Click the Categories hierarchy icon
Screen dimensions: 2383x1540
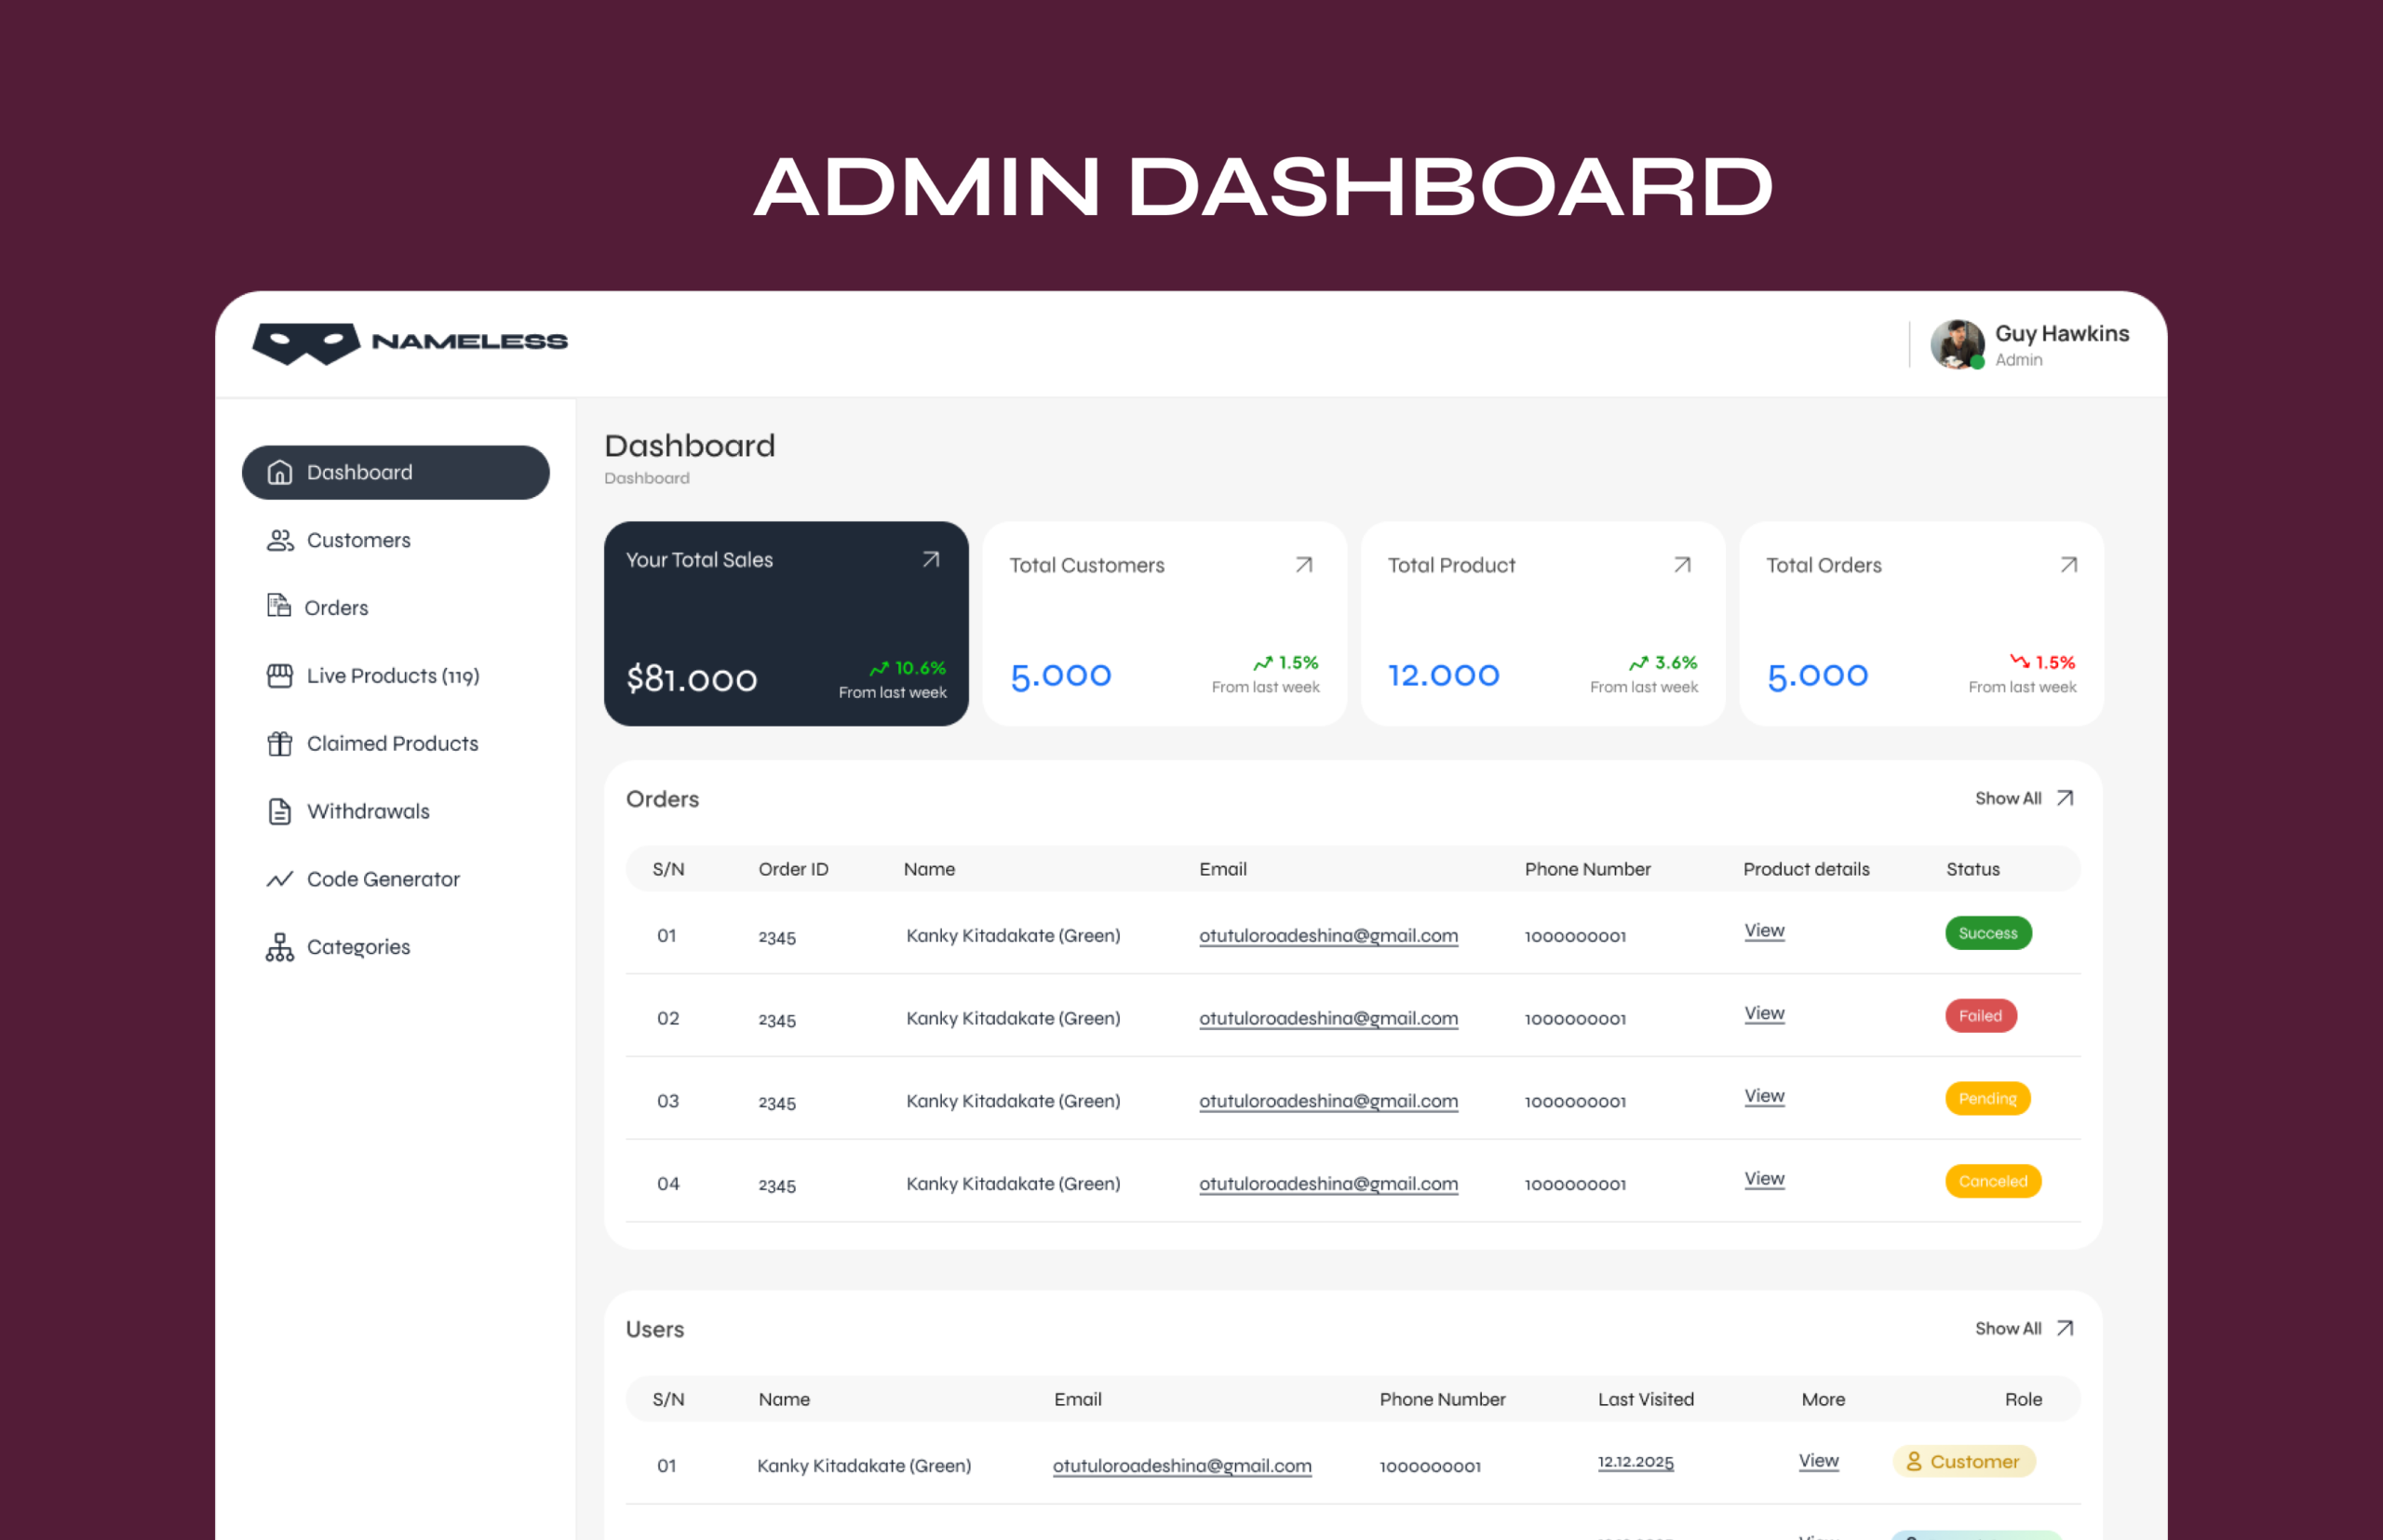pos(280,947)
